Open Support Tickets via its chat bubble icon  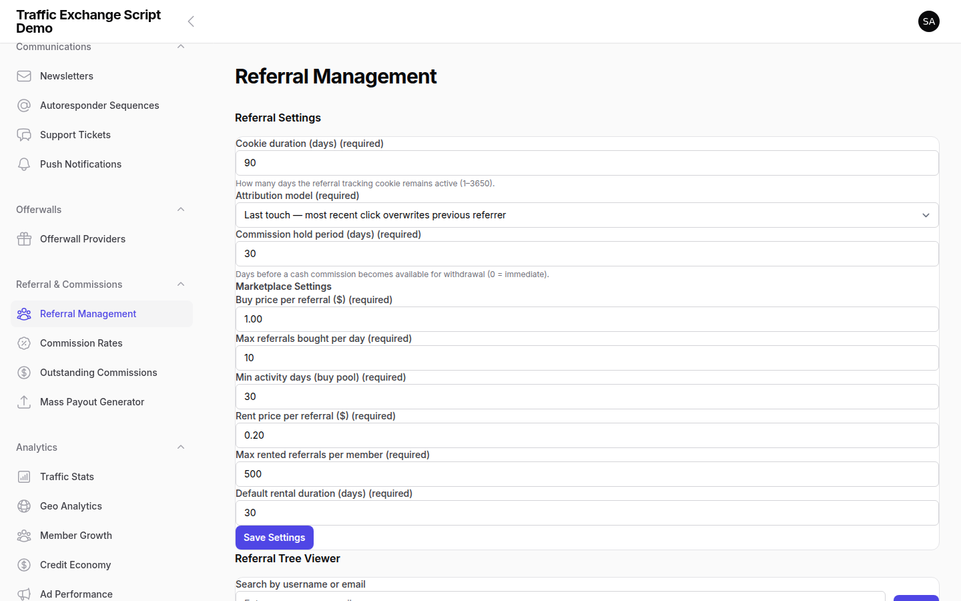24,134
